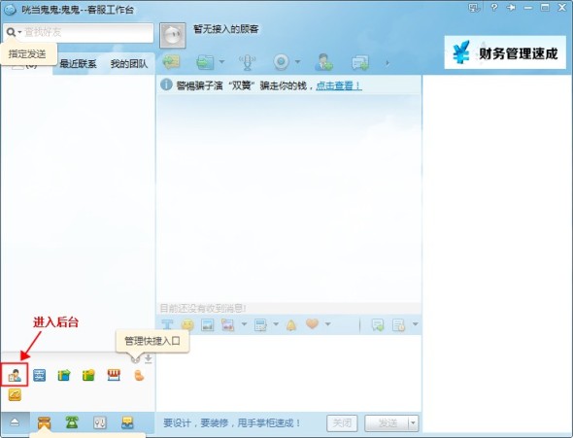This screenshot has width=573, height=438.
Task: Open the shopping bag with arrow shortcut
Action: tap(63, 375)
